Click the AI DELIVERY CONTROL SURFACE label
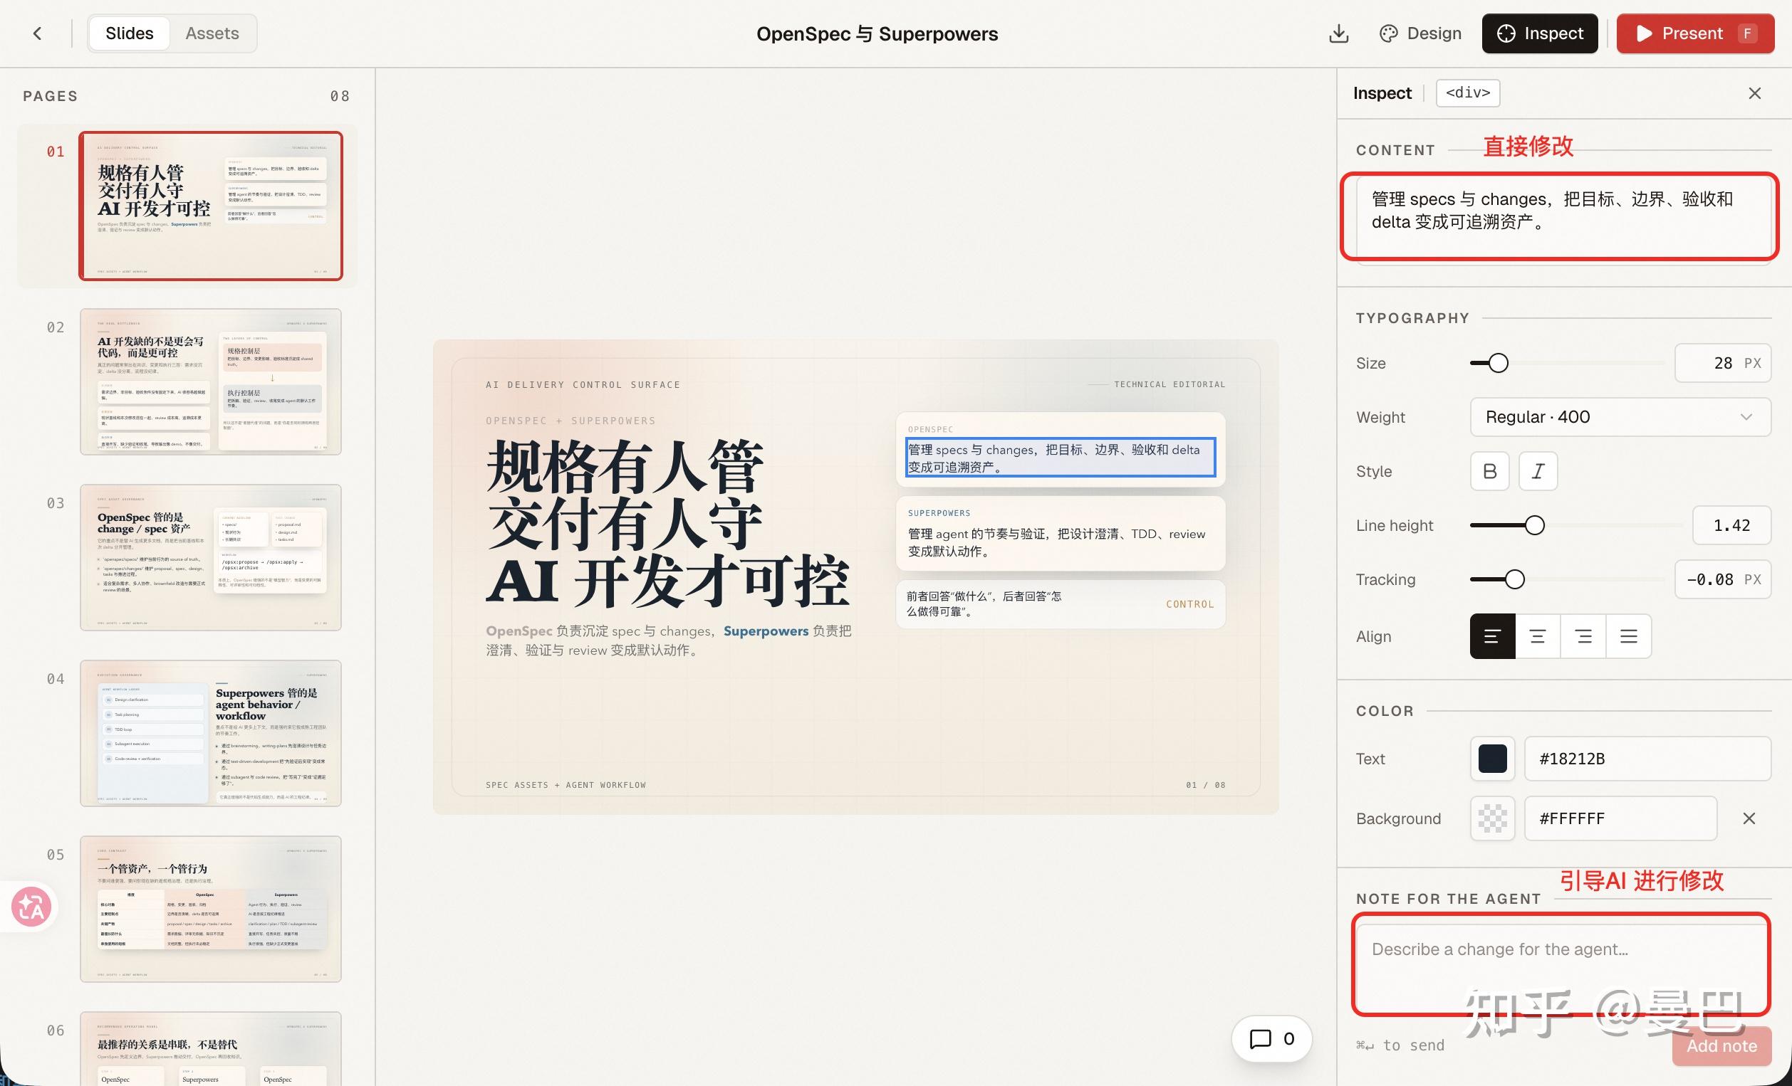Screen dimensions: 1792x1086 click(x=583, y=384)
